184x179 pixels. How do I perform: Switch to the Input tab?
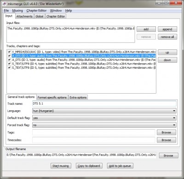9,16
